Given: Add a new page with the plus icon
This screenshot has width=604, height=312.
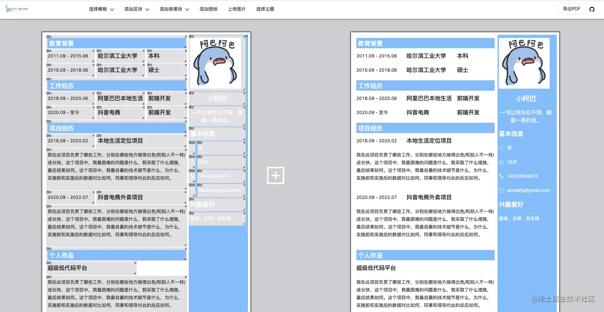Looking at the screenshot, I should pyautogui.click(x=276, y=176).
